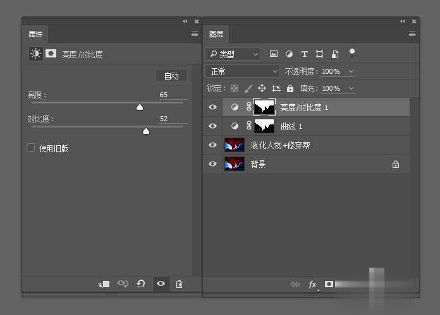Click mask link icon on 亮度/对比度 1 layer

(249, 107)
